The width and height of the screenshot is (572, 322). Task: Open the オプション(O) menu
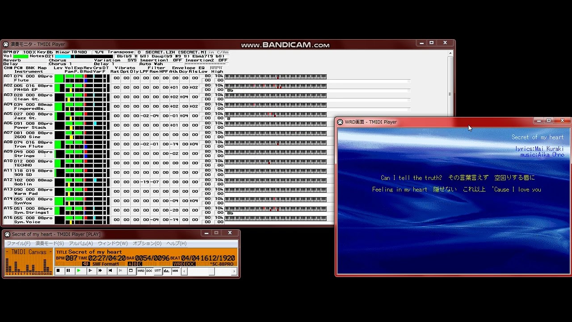coord(147,243)
